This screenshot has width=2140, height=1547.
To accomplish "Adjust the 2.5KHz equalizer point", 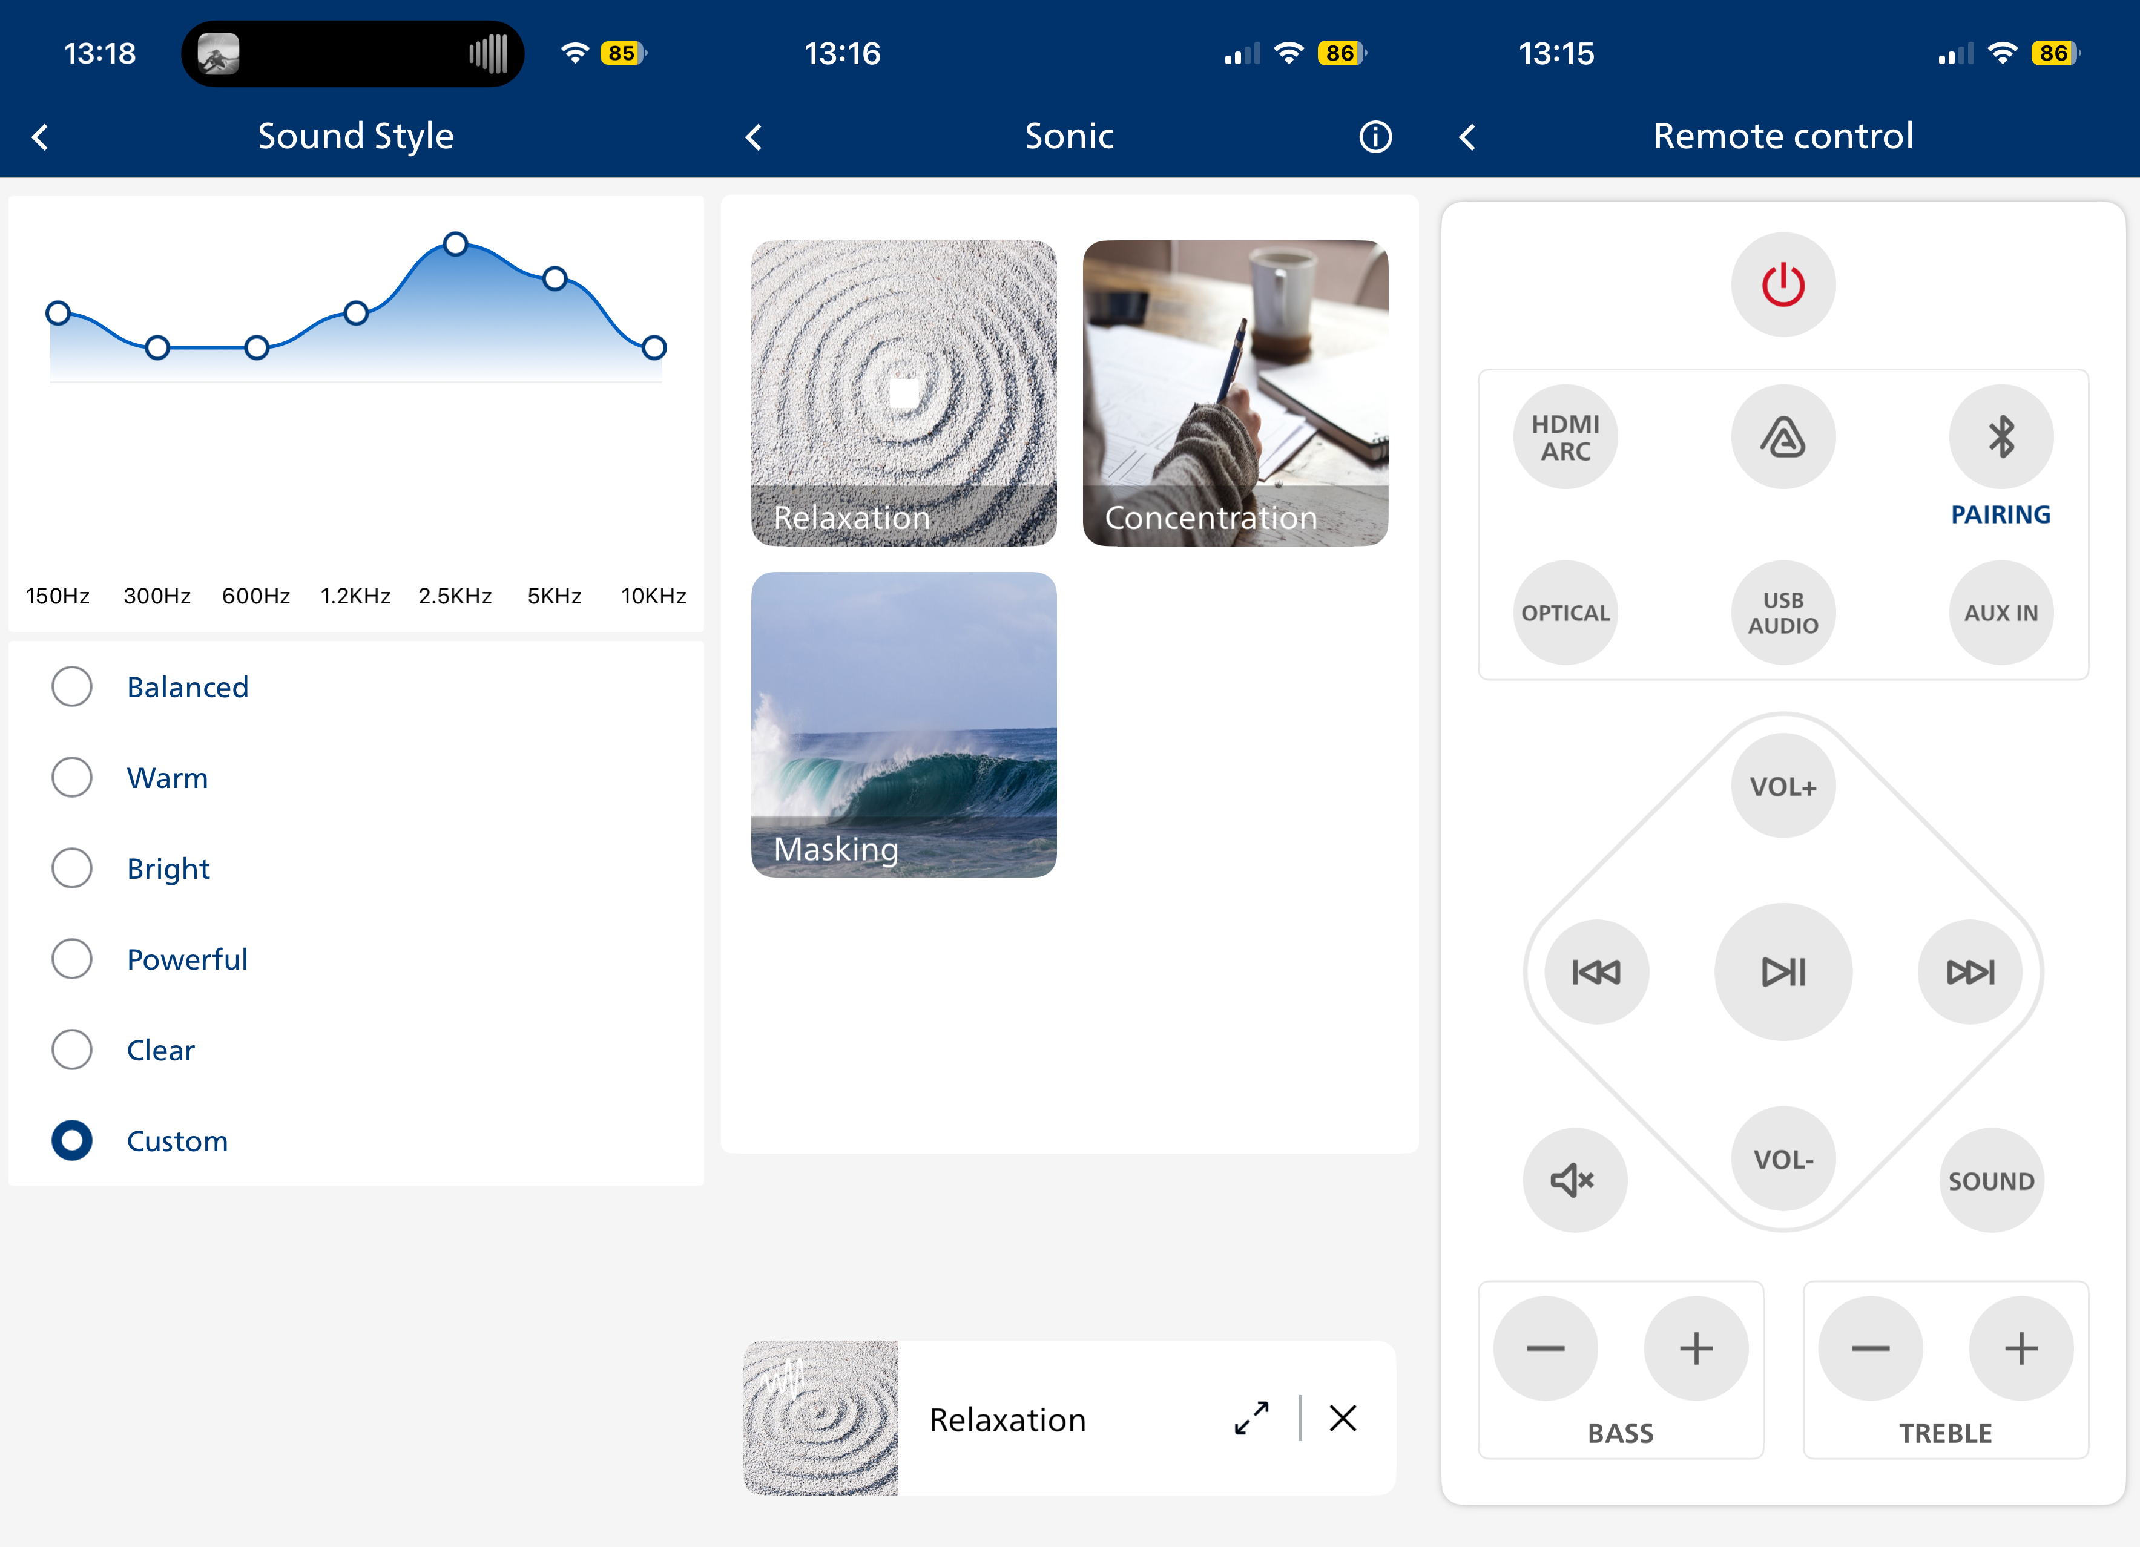I will pos(456,245).
